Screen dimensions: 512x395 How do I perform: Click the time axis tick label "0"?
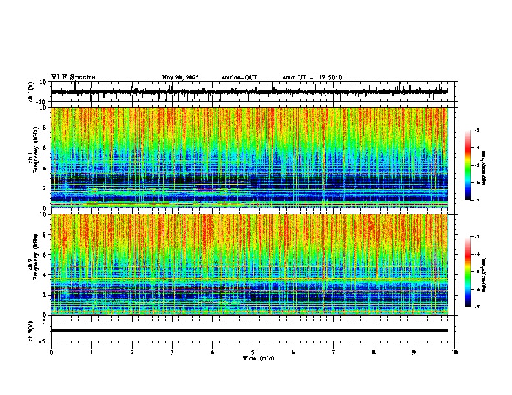point(51,352)
